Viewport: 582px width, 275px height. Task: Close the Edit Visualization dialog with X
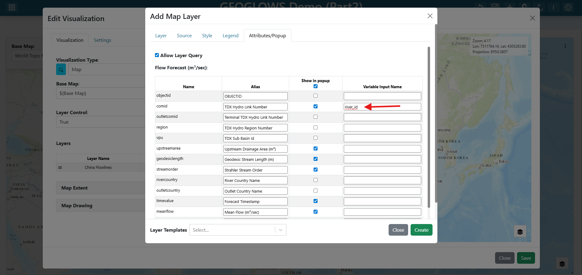533,18
